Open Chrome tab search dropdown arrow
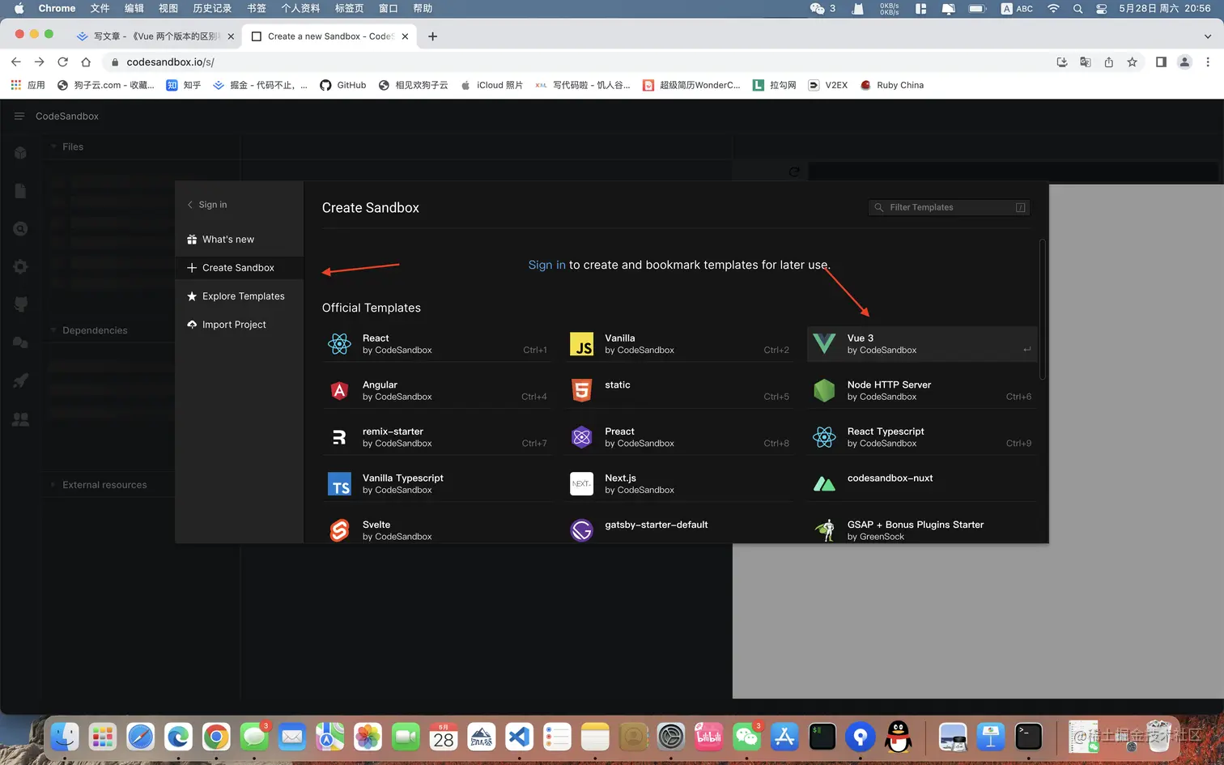 [x=1207, y=36]
